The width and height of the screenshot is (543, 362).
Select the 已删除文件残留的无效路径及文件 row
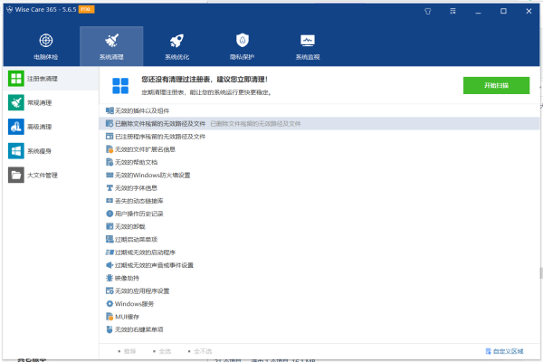coord(319,124)
